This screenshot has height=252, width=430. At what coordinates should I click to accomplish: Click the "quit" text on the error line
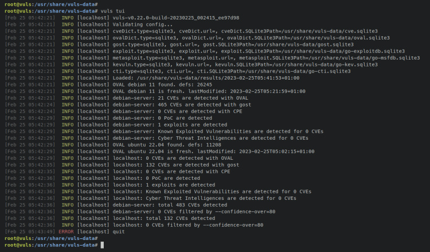[x=118, y=231]
